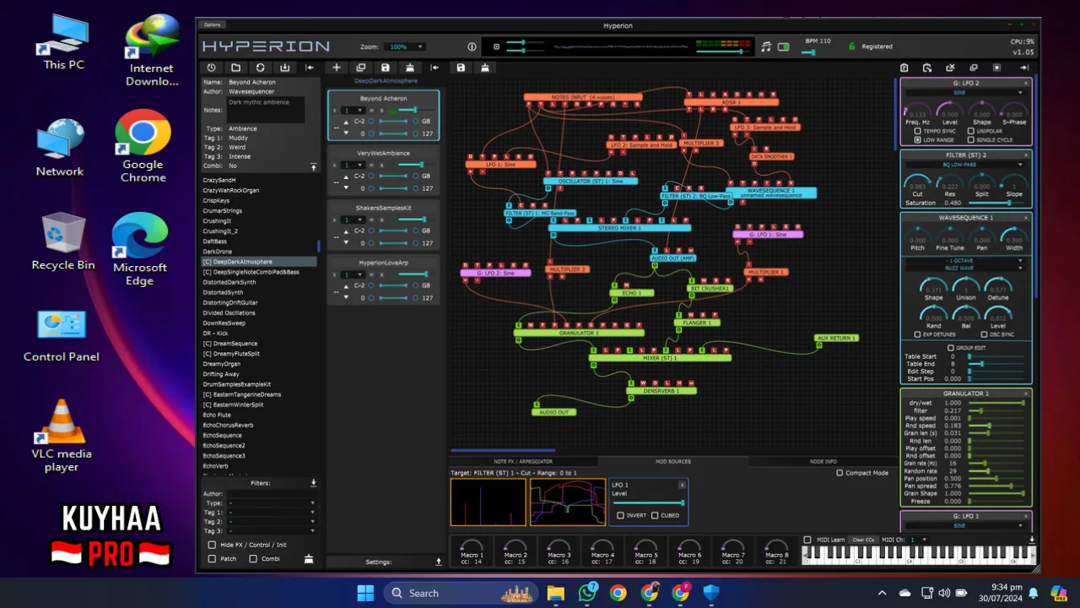Open the info circle icon
1080x608 pixels.
point(472,46)
